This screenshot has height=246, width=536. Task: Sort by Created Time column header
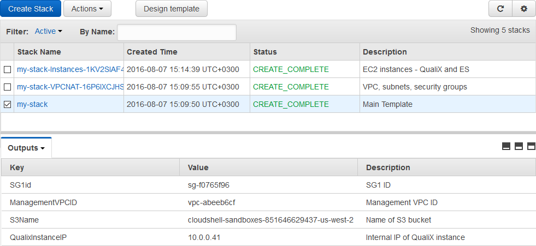152,52
